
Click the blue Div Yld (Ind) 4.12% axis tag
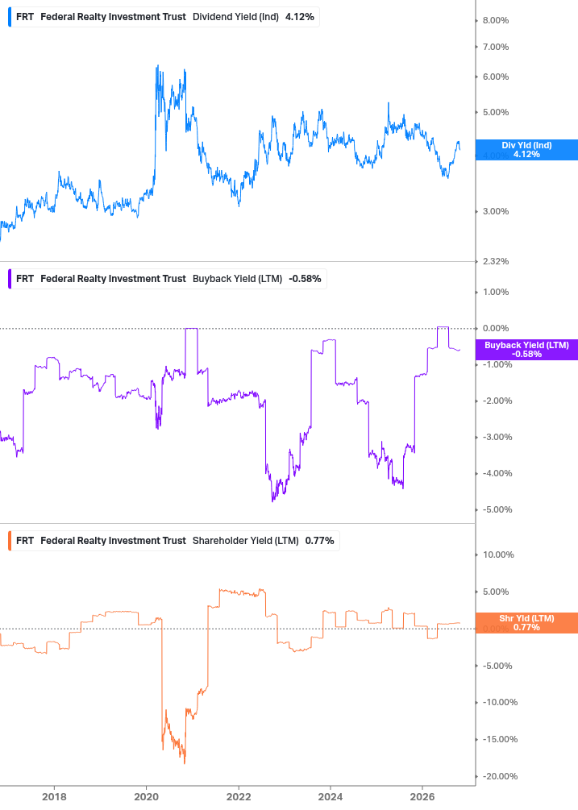click(526, 150)
